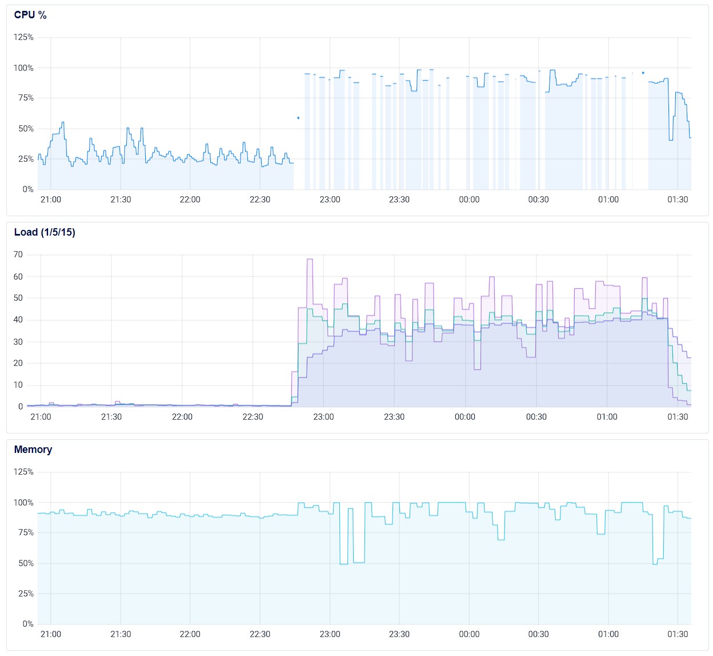Click the 00:30 time label under CPU chart
The image size is (713, 656).
point(539,200)
